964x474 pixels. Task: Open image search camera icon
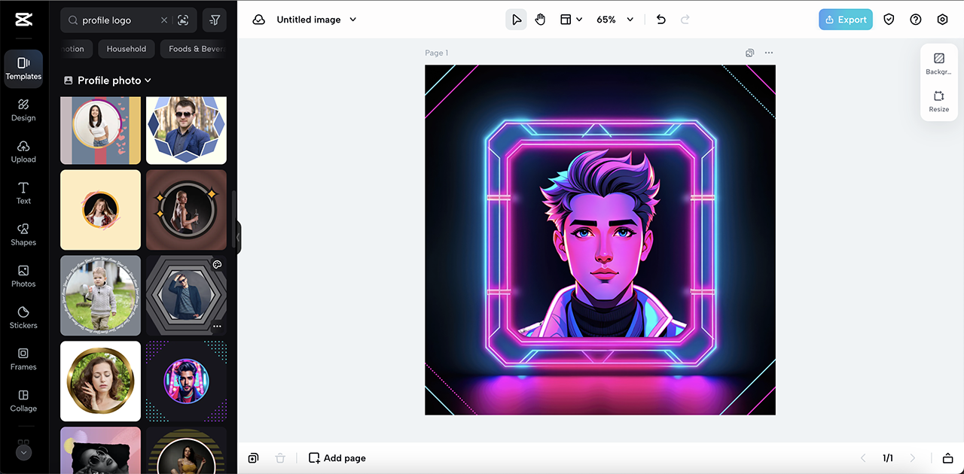183,20
